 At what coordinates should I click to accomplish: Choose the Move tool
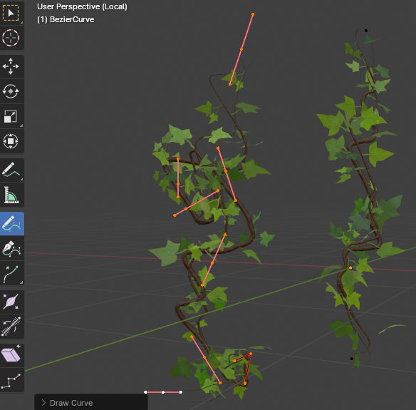point(11,66)
